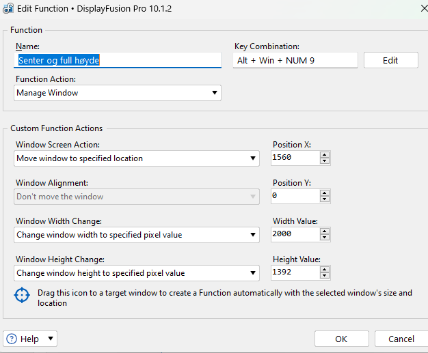Increase Position Y with up arrow

click(x=325, y=193)
